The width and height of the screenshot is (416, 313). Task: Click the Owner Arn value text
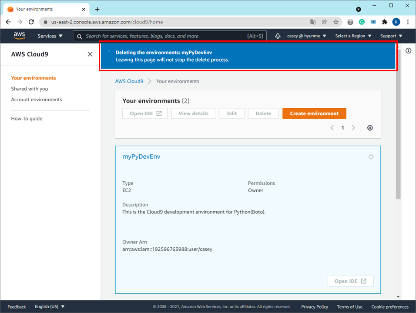pos(167,250)
